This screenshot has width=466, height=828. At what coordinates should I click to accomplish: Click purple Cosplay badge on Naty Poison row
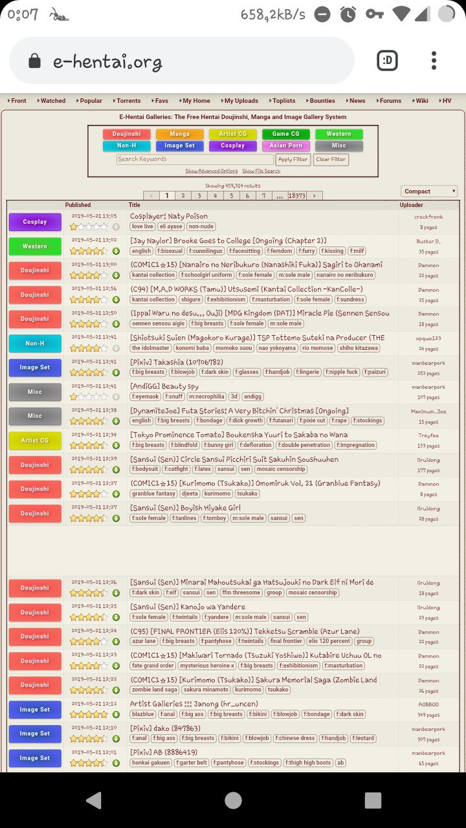click(x=35, y=222)
